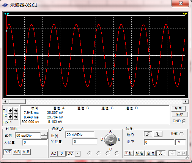The width and height of the screenshot is (192, 163).
Task: Select falling edge trigger icon
Action: (x=158, y=134)
